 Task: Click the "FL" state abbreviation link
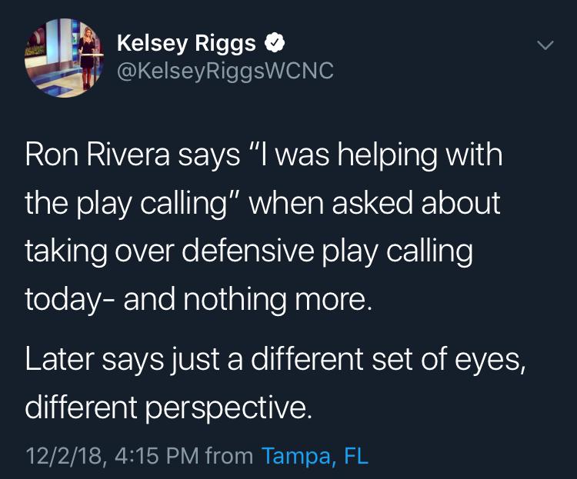[x=356, y=455]
